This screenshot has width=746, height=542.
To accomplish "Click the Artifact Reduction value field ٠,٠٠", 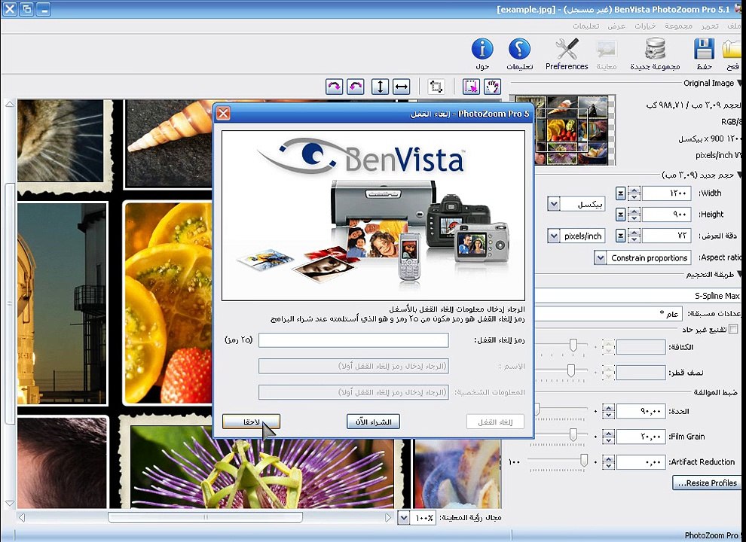I will click(641, 461).
